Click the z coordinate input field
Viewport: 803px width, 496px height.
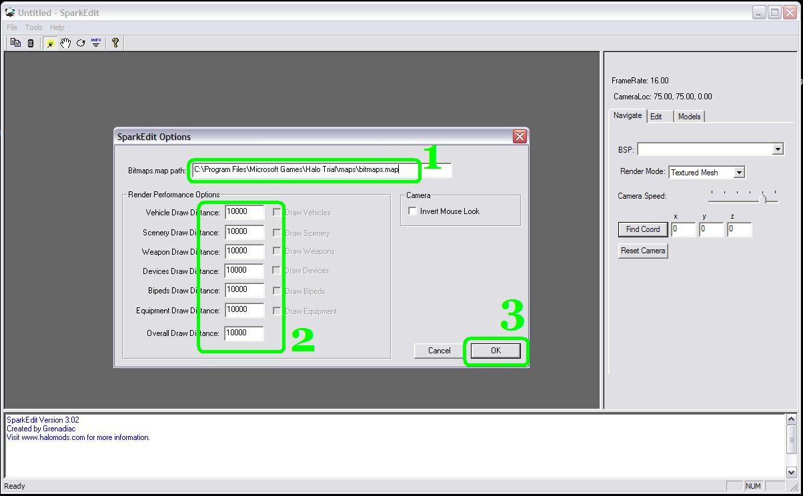coord(739,229)
